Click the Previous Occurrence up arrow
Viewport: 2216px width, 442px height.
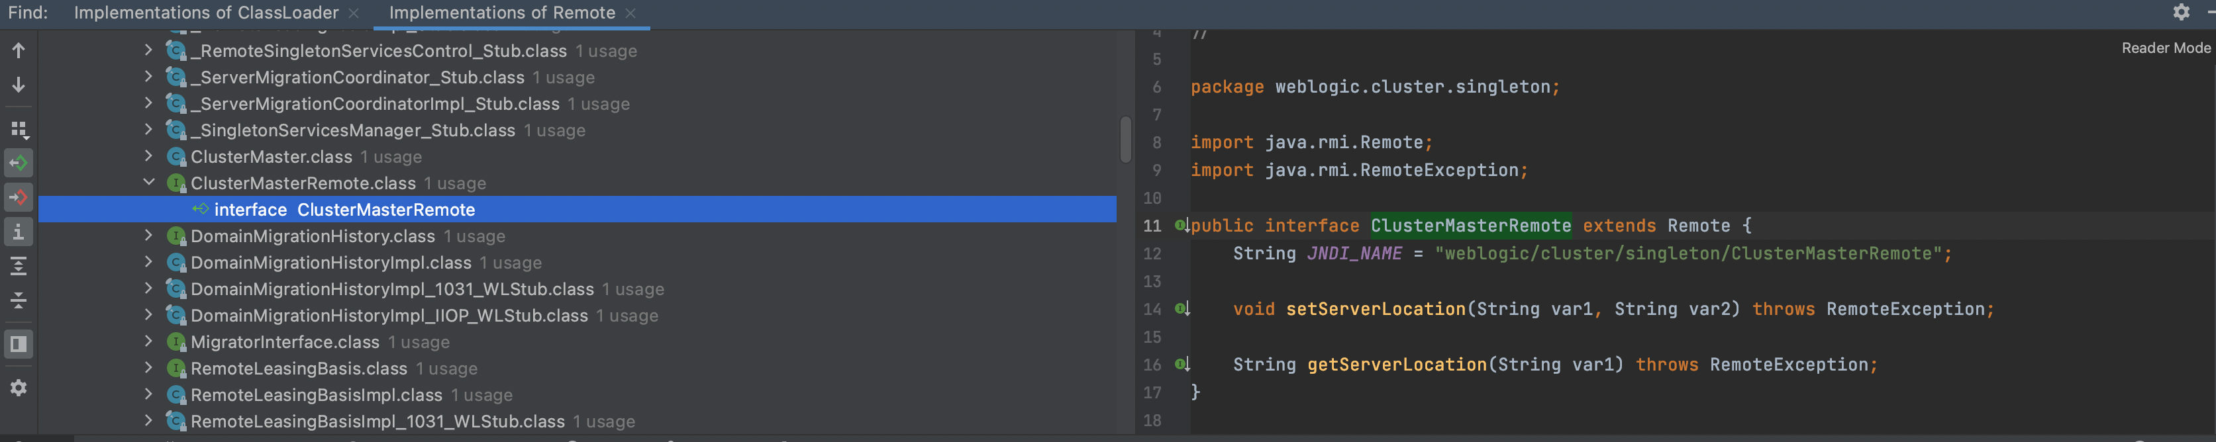18,51
